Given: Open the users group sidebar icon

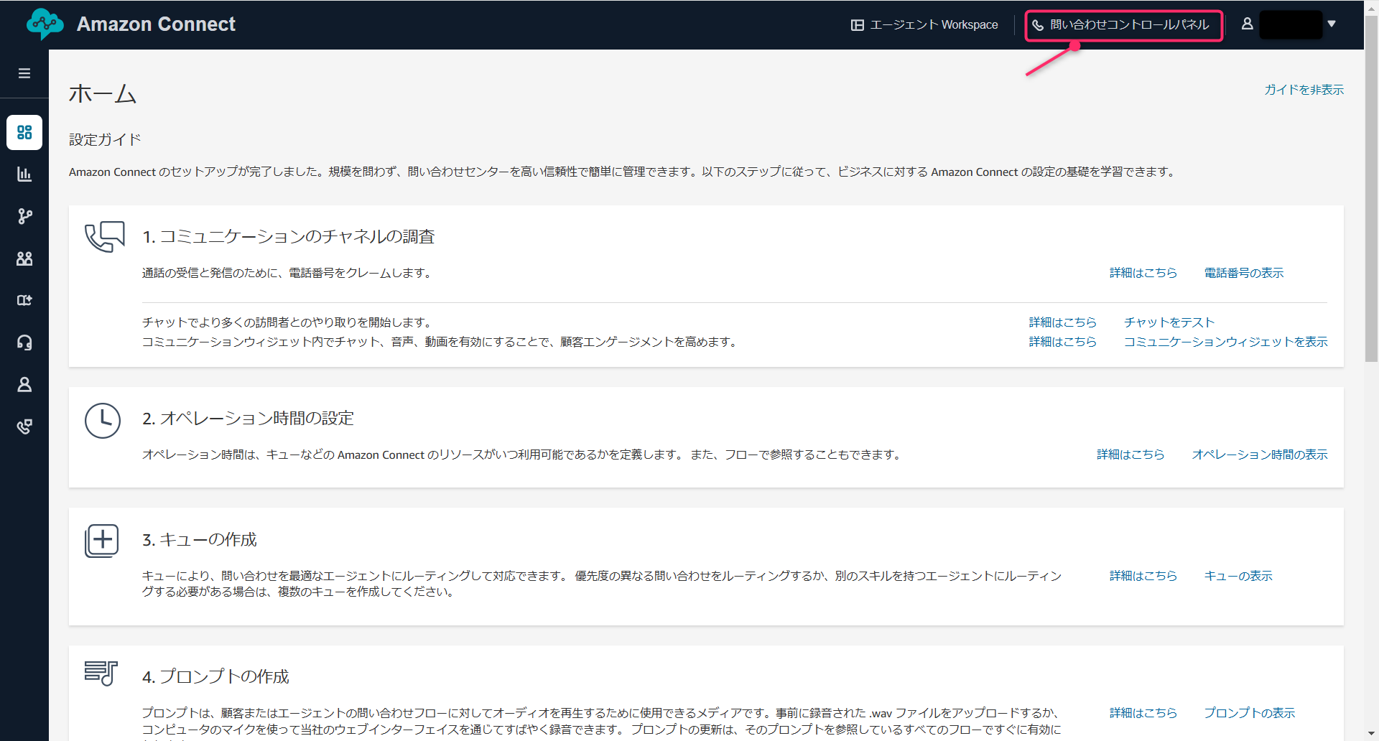Looking at the screenshot, I should pos(24,258).
